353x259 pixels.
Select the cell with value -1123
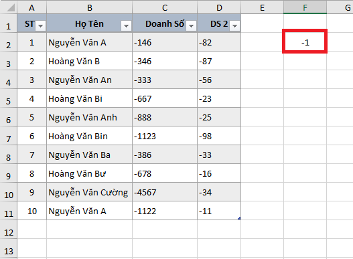click(165, 136)
